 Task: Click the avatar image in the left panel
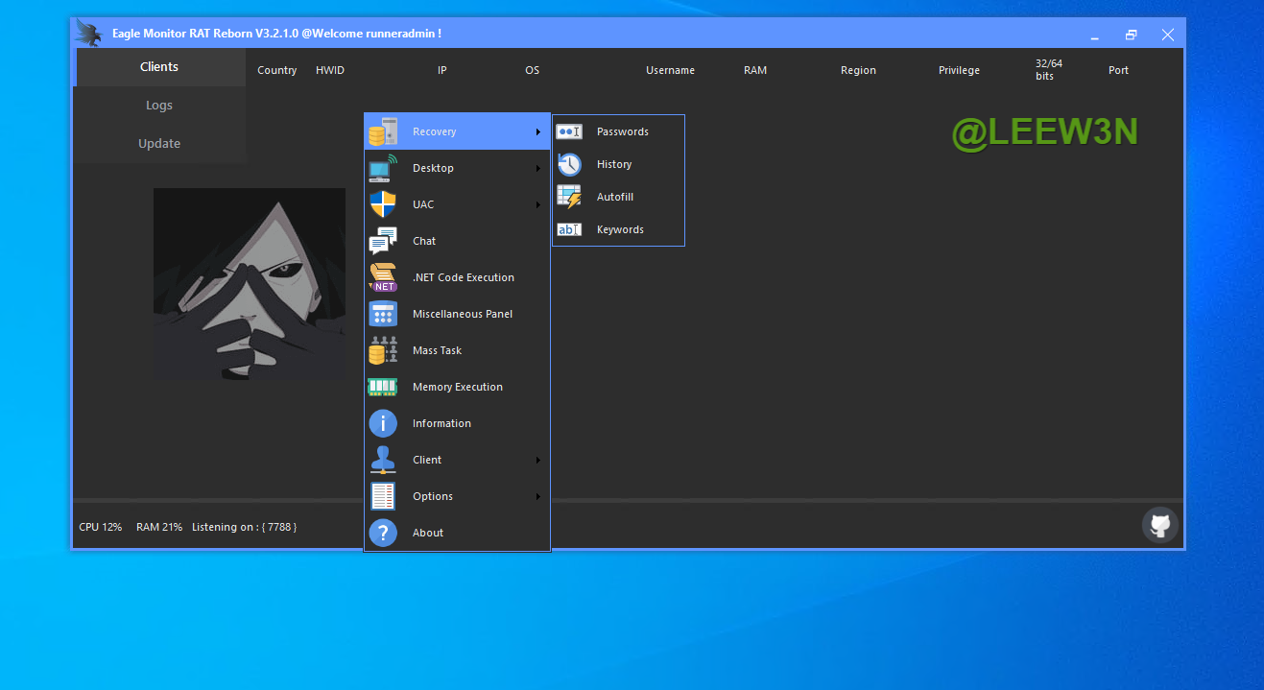[250, 283]
